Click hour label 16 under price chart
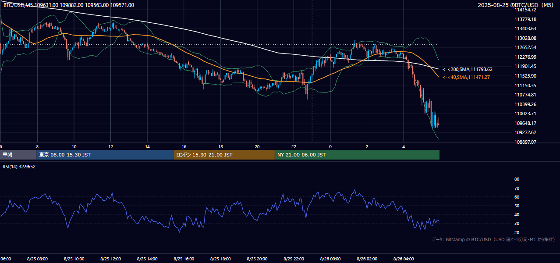This screenshot has width=560, height=263. [184, 146]
